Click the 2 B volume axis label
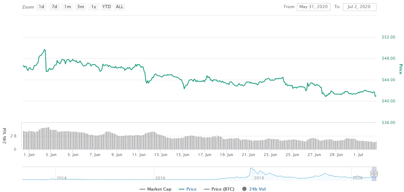 coord(13,136)
